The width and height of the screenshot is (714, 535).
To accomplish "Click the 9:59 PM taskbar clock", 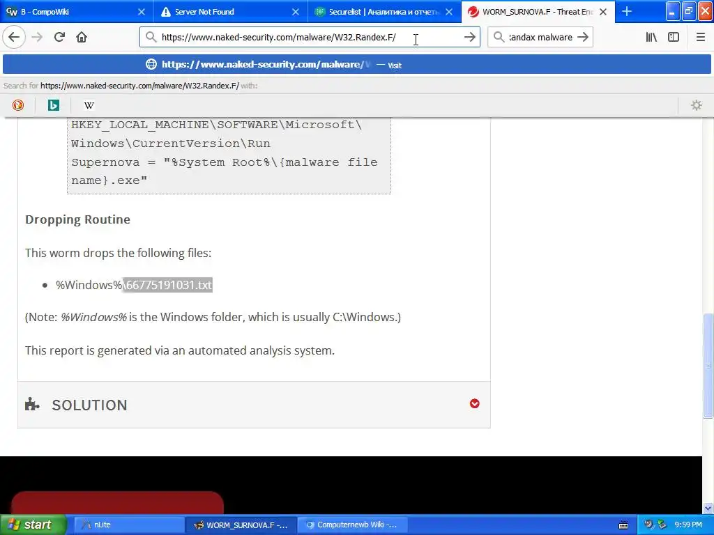I will point(688,525).
